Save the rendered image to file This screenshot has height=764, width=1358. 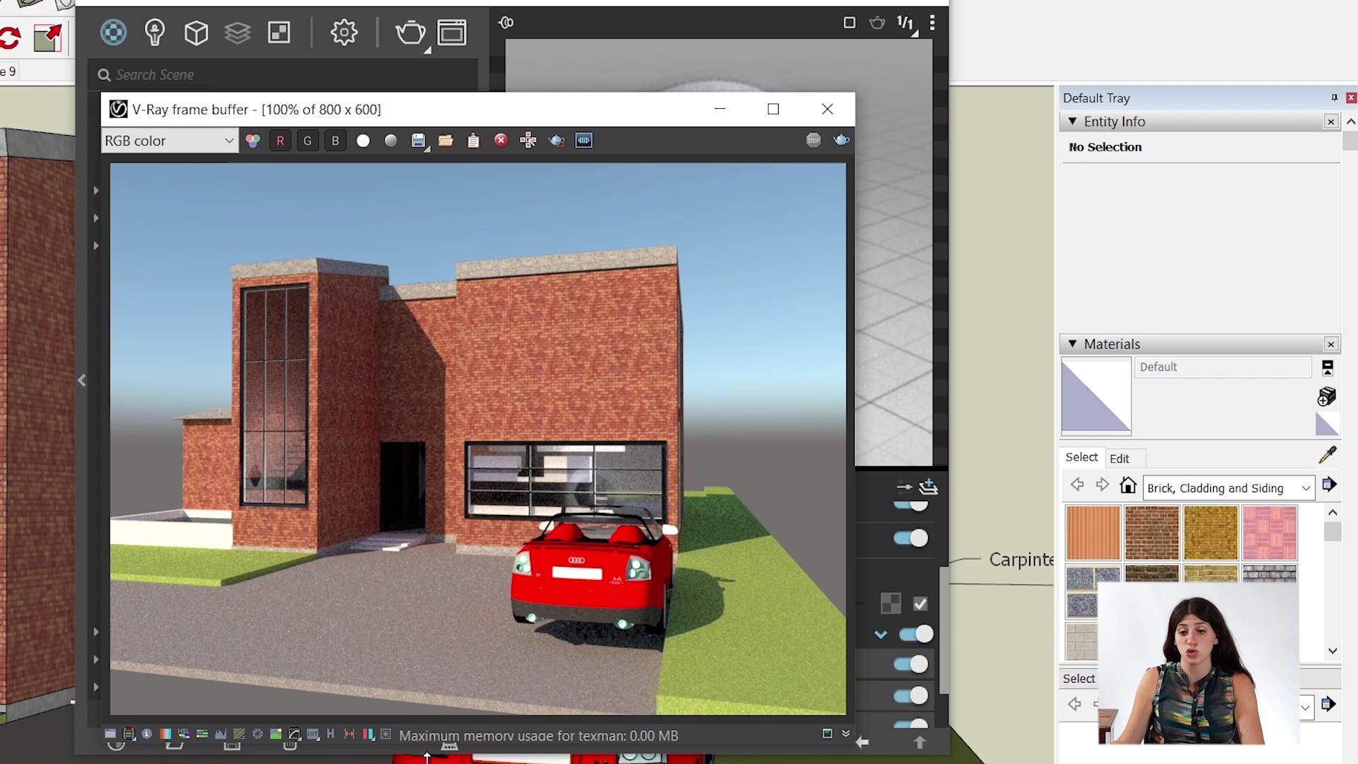click(x=419, y=140)
